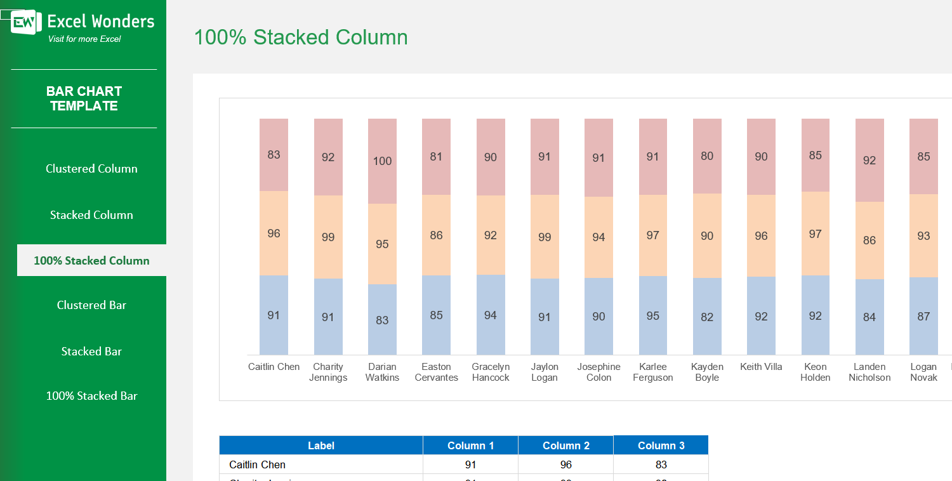952x481 pixels.
Task: Click the Keith Villa axis label
Action: [x=760, y=367]
